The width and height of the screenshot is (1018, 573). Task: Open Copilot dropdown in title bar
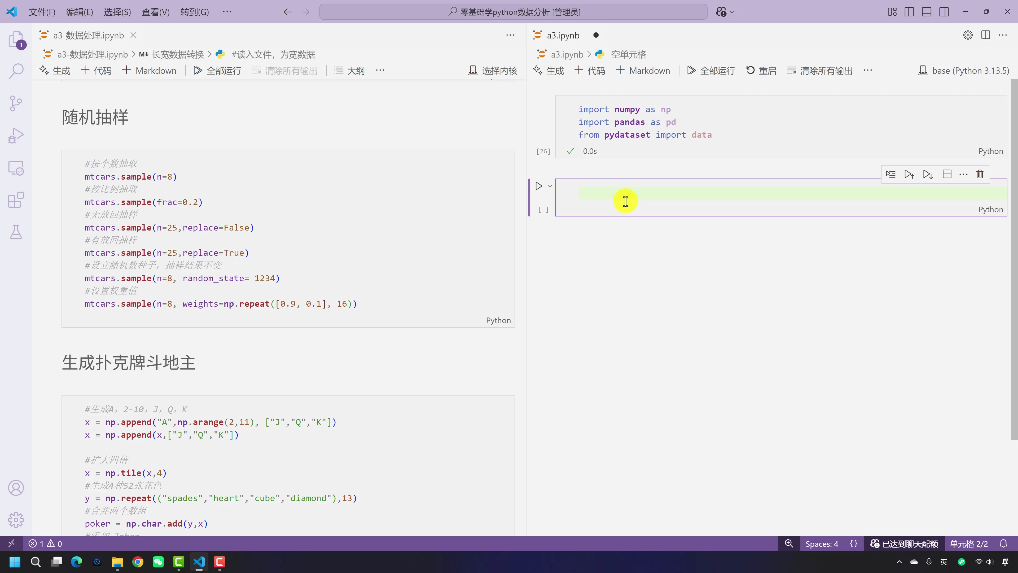coord(732,12)
